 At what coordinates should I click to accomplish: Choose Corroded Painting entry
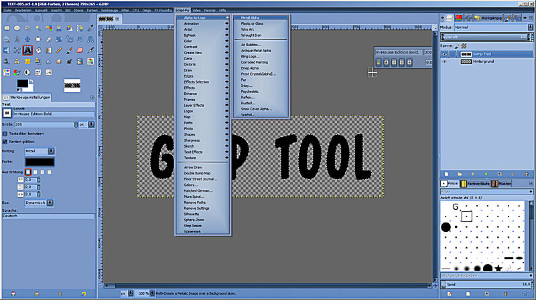point(261,62)
